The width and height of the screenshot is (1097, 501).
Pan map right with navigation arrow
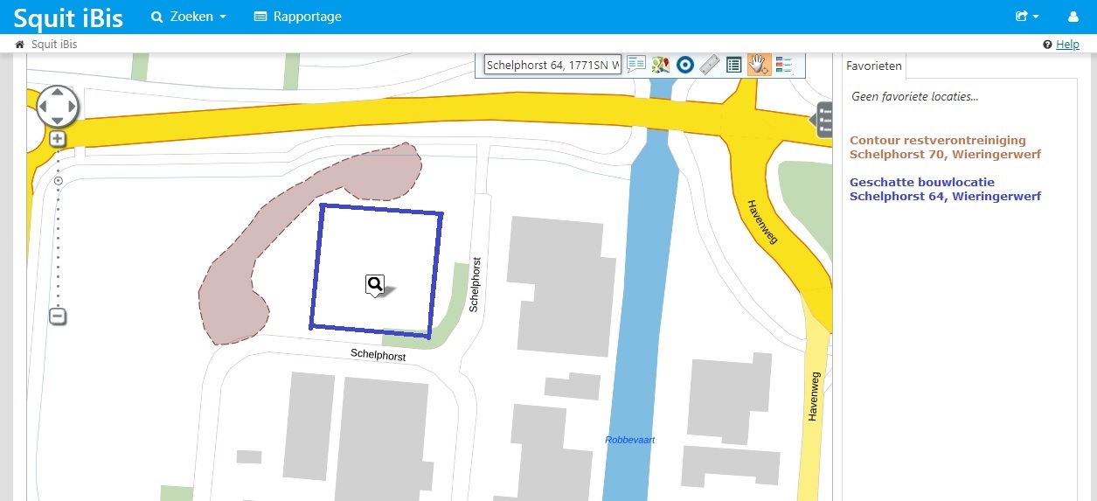(x=73, y=107)
